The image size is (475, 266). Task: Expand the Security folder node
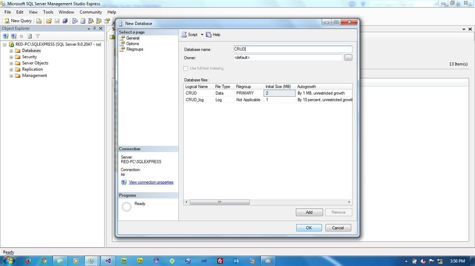[x=11, y=57]
